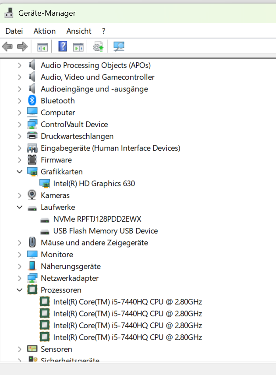Open the ? help menu
Image resolution: width=276 pixels, height=375 pixels.
pyautogui.click(x=103, y=31)
